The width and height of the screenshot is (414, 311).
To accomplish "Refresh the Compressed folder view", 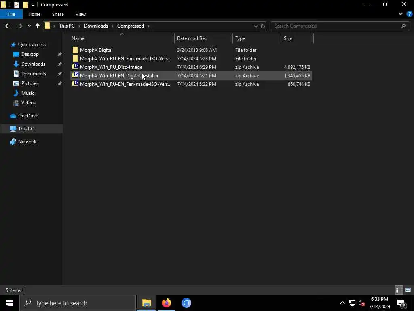I will (263, 26).
